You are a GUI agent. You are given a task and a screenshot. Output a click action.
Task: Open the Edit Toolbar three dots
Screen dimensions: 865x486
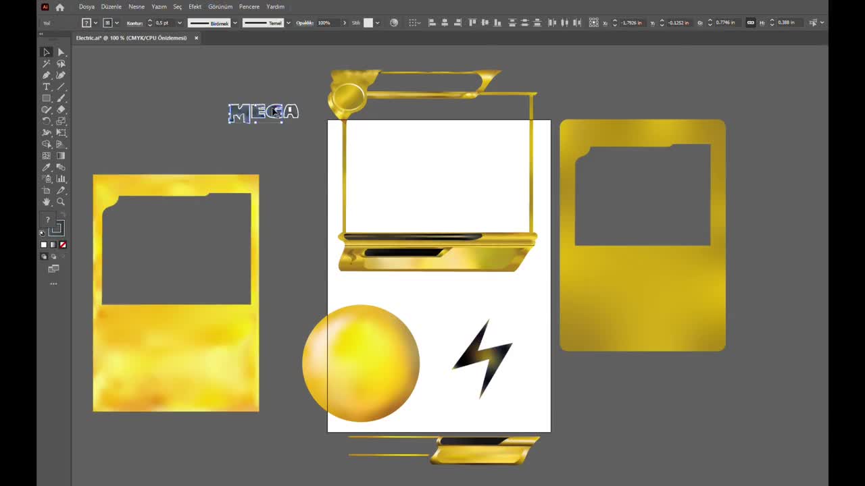pyautogui.click(x=53, y=284)
